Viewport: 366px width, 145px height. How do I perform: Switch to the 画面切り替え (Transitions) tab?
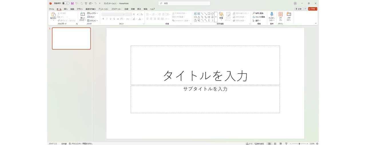pos(91,9)
